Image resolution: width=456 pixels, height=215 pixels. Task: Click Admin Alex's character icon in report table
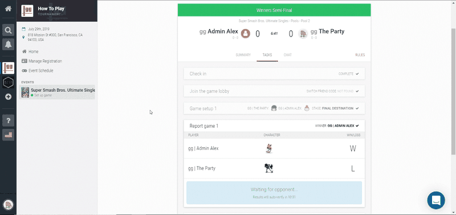coord(269,149)
